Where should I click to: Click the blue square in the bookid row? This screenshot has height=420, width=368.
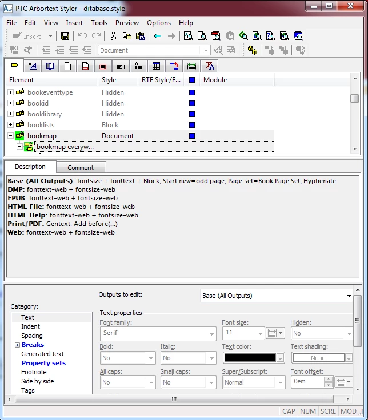coord(192,103)
